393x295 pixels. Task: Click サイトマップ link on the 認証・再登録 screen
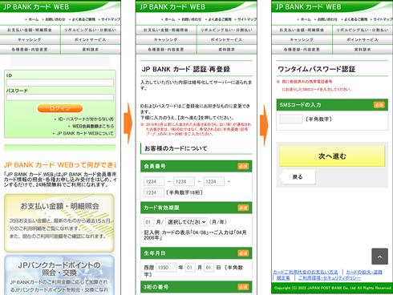[247, 19]
